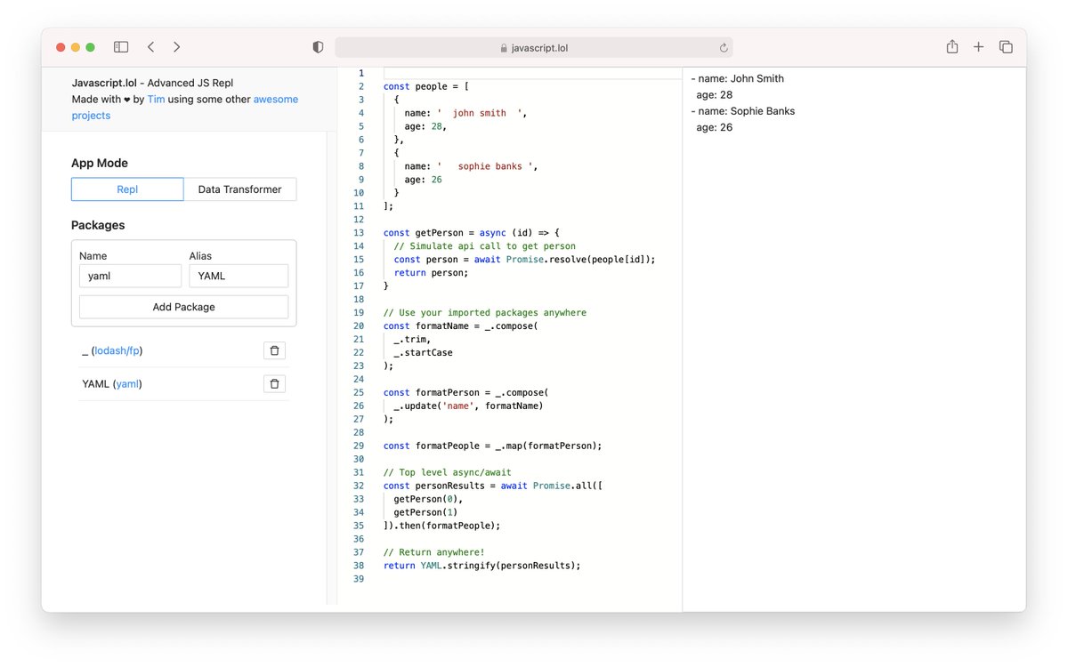The image size is (1068, 667).
Task: Click the '_.update('name', formatName)' line
Action: pyautogui.click(x=468, y=406)
